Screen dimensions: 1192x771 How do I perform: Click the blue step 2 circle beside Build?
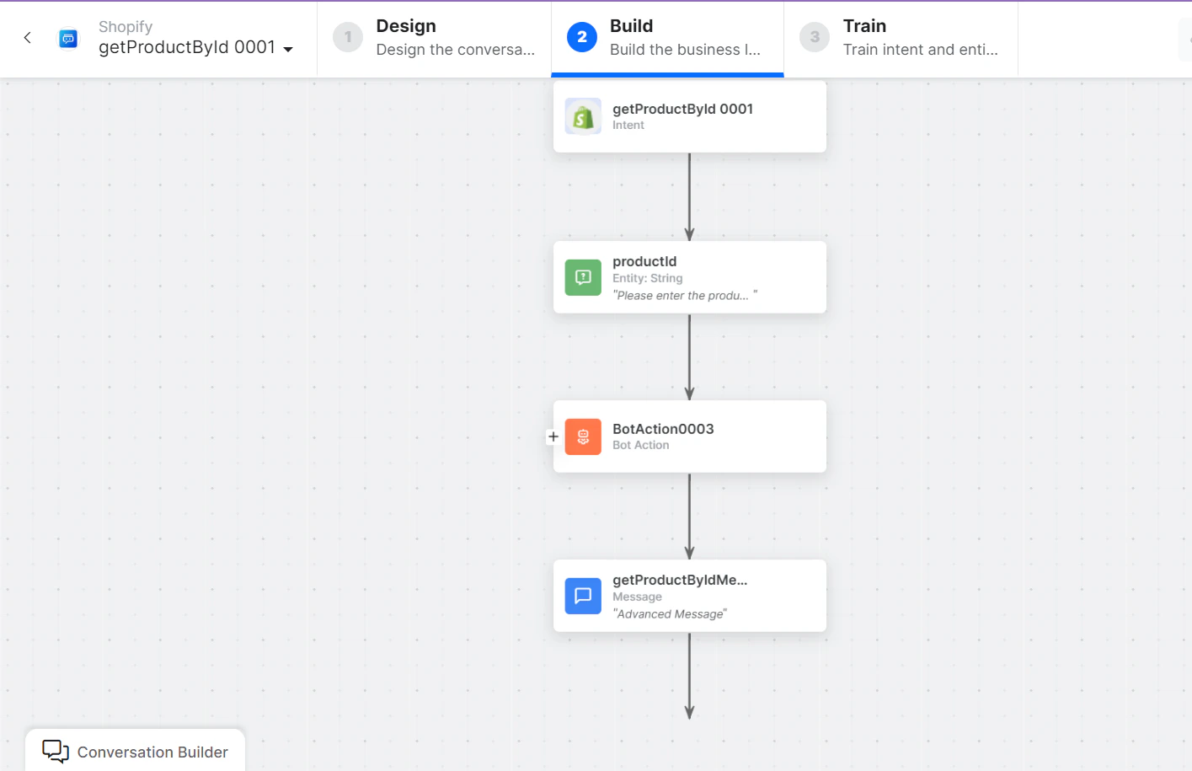(x=581, y=36)
